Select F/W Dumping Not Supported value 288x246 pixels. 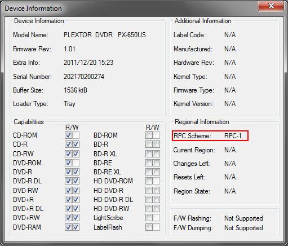click(x=243, y=228)
